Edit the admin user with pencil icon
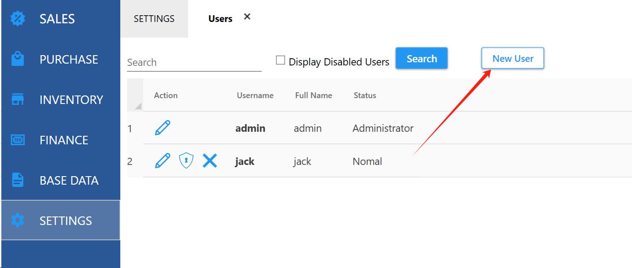Image resolution: width=632 pixels, height=268 pixels. [162, 128]
